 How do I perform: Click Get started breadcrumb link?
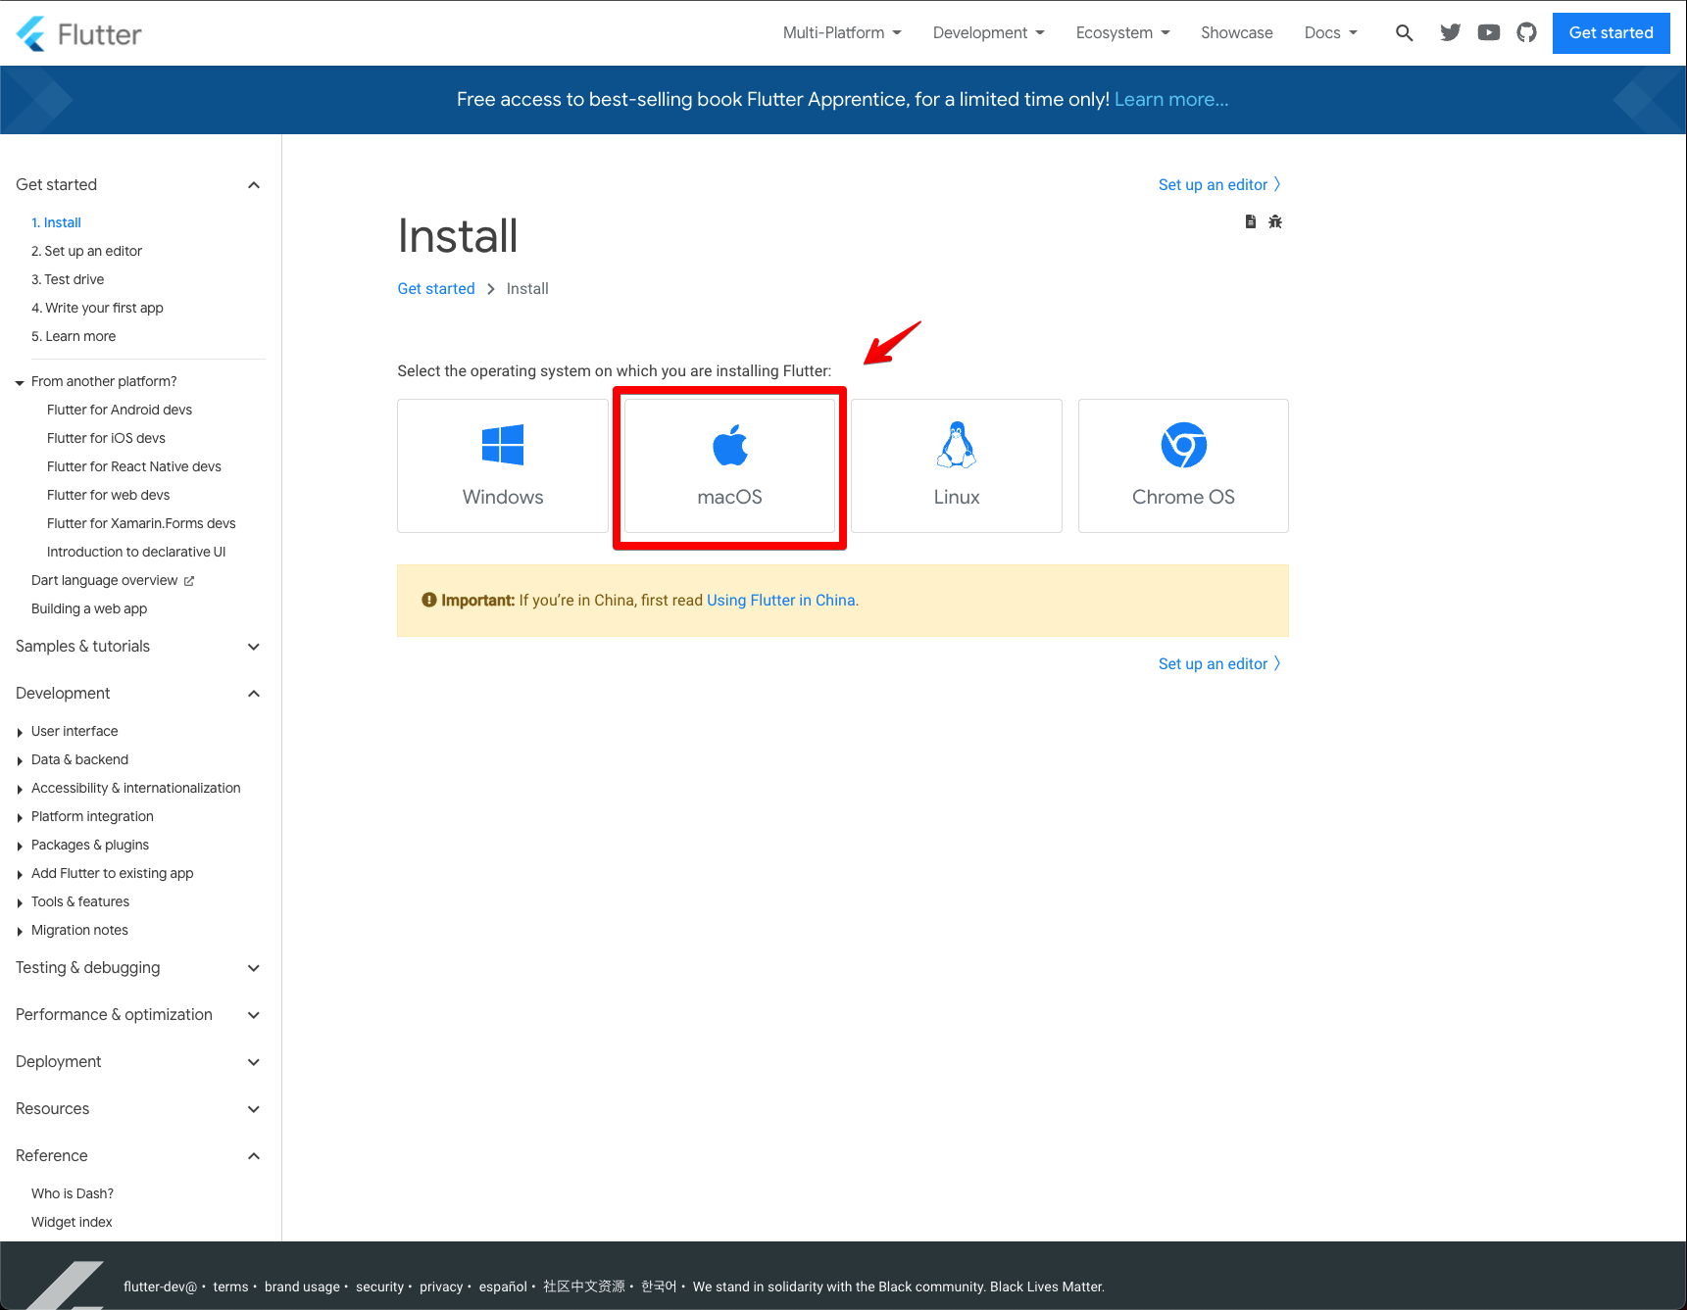tap(436, 288)
